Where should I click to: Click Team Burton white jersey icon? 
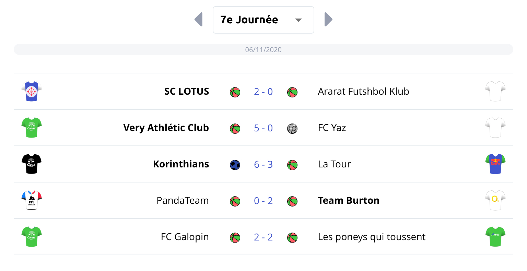(495, 200)
